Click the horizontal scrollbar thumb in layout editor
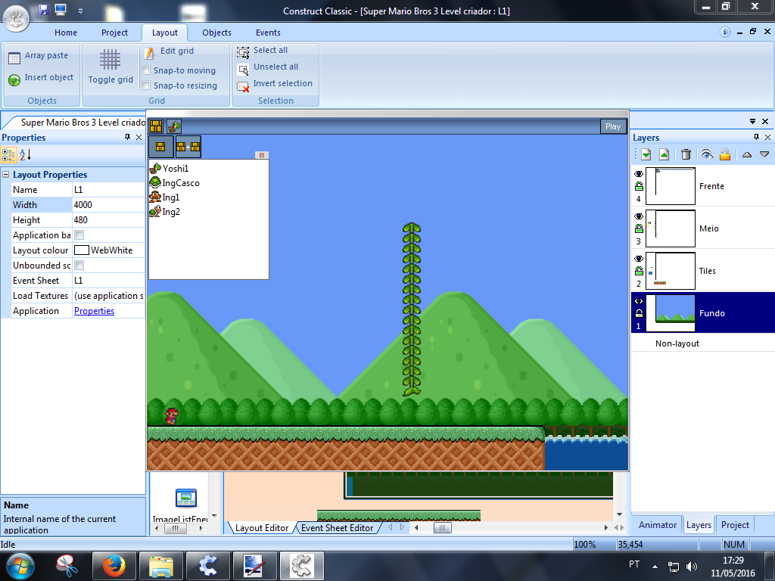 [x=442, y=527]
